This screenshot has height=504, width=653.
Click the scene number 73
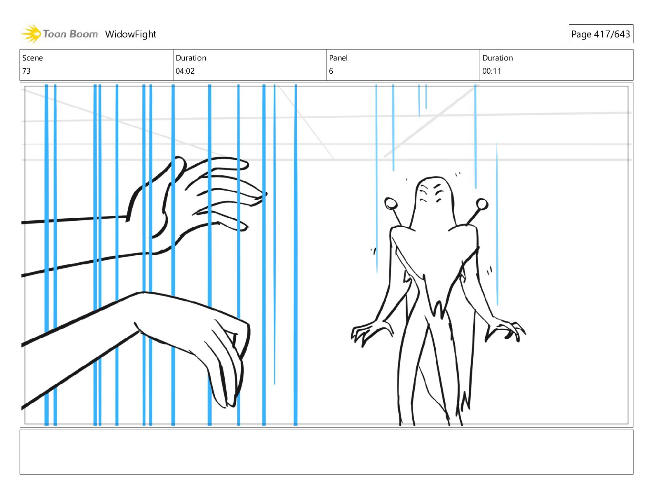[x=26, y=71]
